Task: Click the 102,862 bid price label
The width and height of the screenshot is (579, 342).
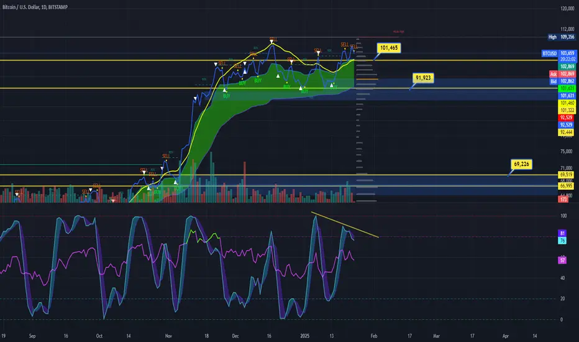Action: pyautogui.click(x=567, y=81)
